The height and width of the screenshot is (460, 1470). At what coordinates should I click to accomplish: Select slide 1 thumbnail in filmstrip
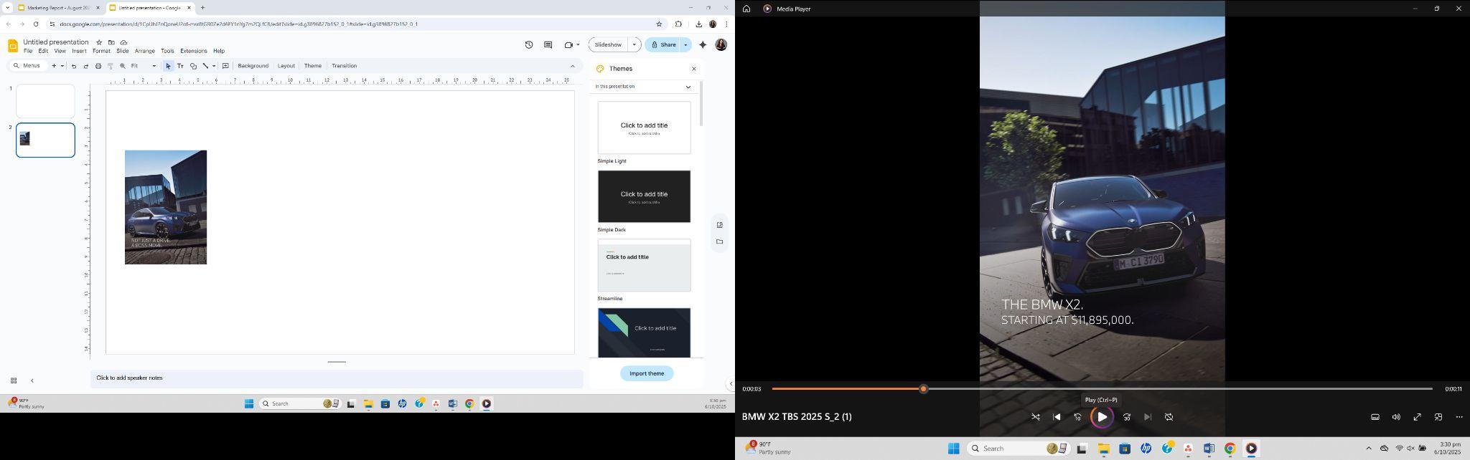[45, 101]
